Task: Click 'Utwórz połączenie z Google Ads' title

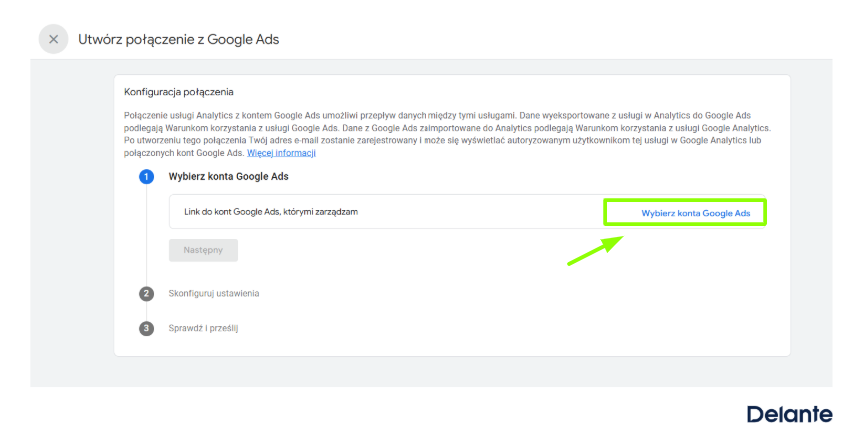Action: point(179,40)
